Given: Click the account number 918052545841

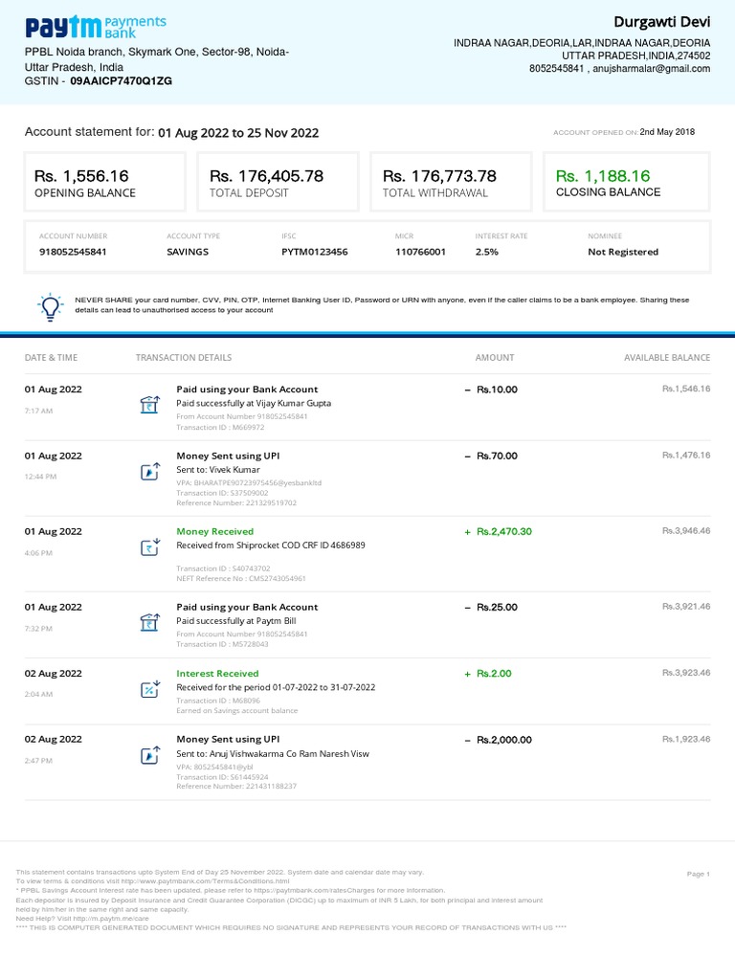Looking at the screenshot, I should (x=73, y=252).
